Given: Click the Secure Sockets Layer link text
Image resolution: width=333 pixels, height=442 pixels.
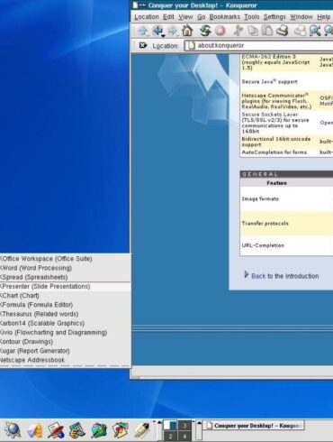Looking at the screenshot, I should click(270, 115).
